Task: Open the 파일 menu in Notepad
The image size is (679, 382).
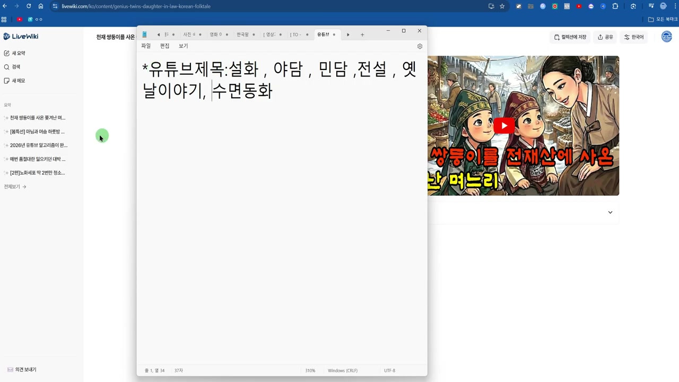Action: coord(146,46)
